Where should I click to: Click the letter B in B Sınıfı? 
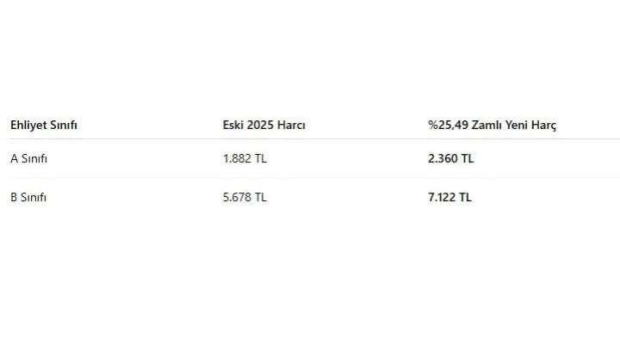pyautogui.click(x=14, y=197)
